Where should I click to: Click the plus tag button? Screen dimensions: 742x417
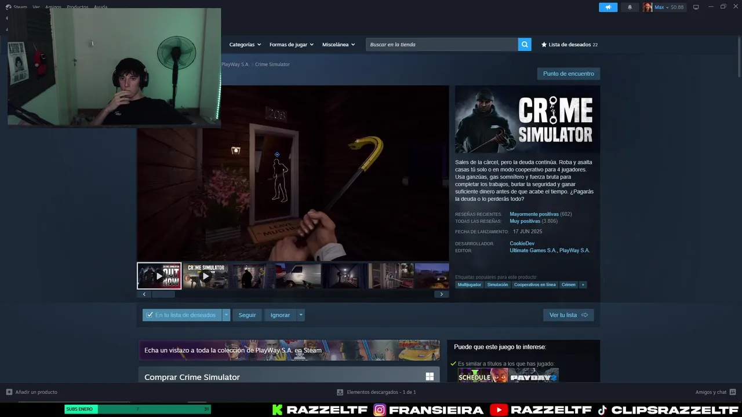[x=583, y=285]
